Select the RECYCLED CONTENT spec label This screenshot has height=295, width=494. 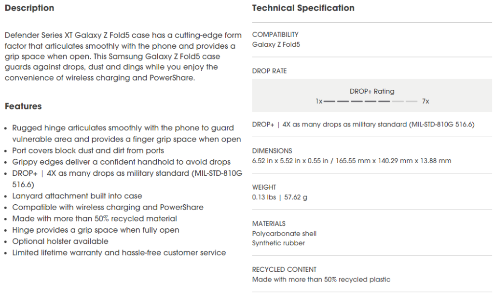284,269
